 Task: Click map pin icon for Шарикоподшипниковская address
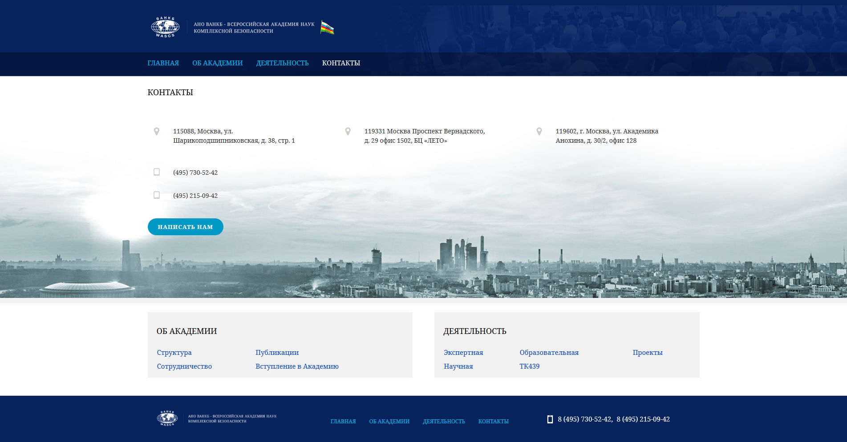click(x=157, y=132)
